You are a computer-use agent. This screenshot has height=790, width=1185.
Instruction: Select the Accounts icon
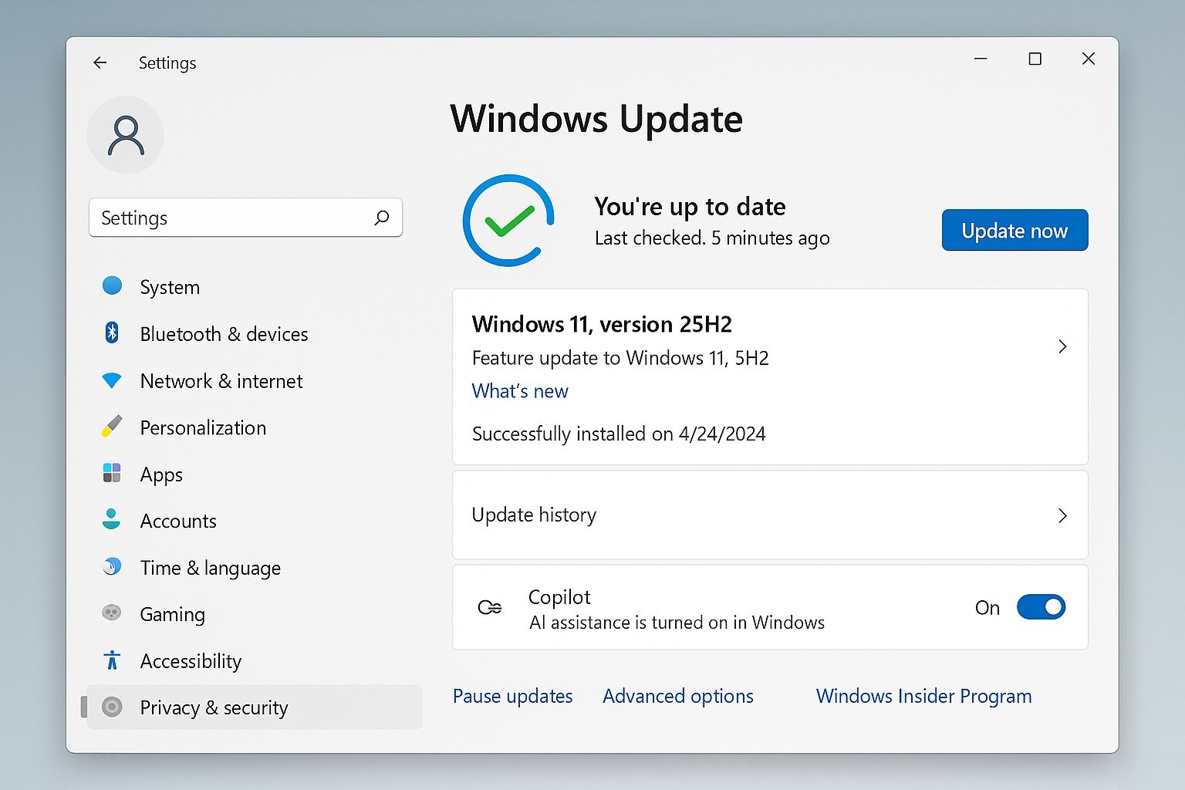(x=112, y=521)
